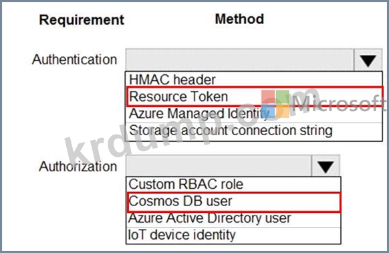
Task: Select Storage account connection string option
Action: 254,131
